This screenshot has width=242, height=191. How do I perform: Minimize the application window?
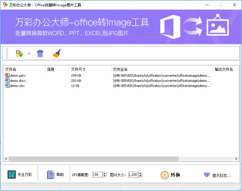click(207, 5)
